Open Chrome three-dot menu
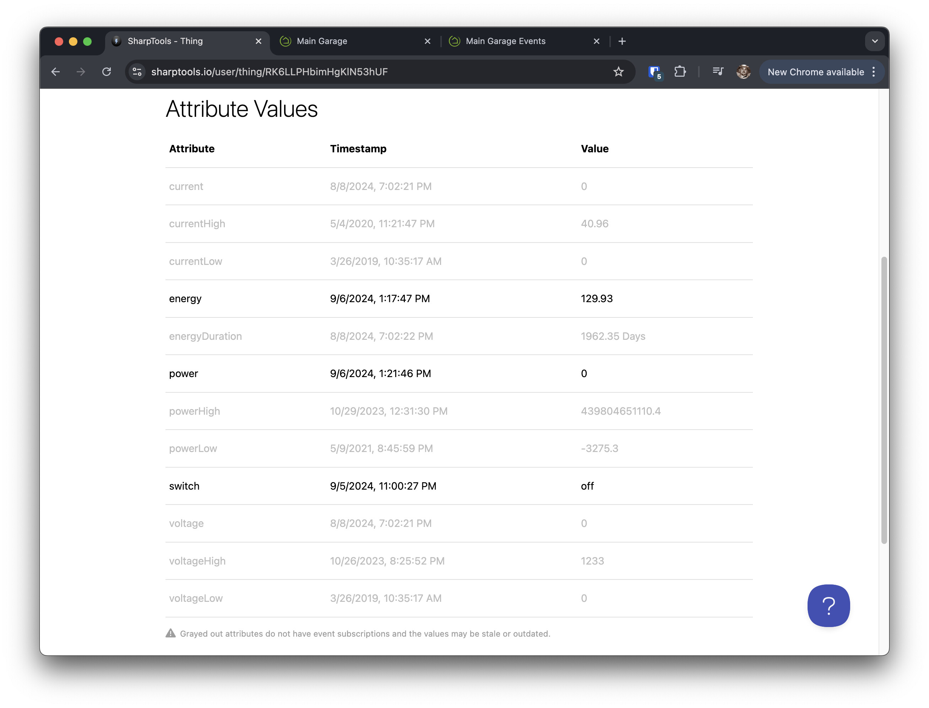 (x=874, y=72)
